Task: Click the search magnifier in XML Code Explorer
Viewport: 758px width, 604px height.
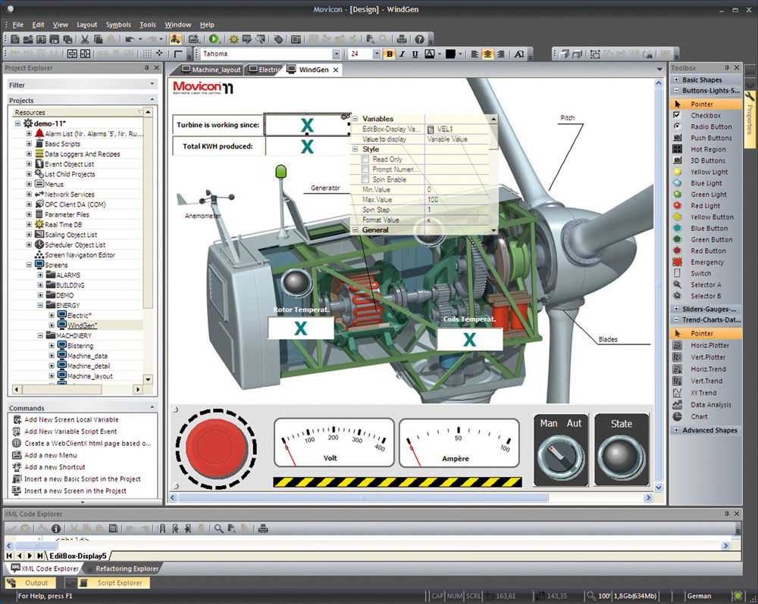Action: tap(218, 528)
